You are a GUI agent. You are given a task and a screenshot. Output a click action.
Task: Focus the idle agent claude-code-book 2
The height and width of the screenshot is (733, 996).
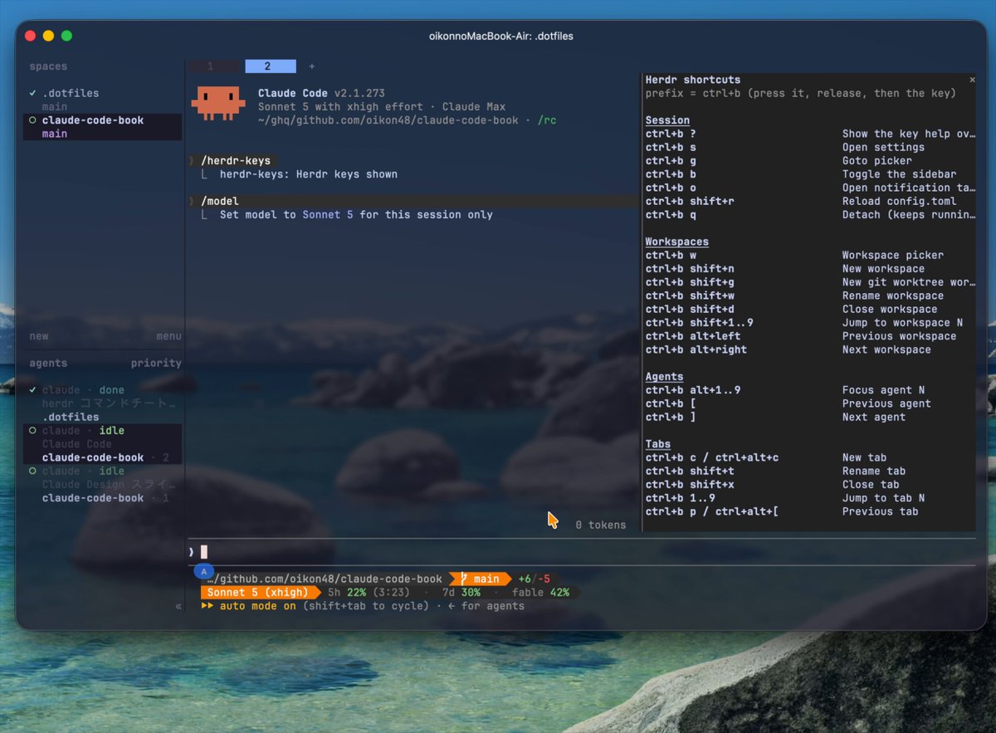click(102, 444)
